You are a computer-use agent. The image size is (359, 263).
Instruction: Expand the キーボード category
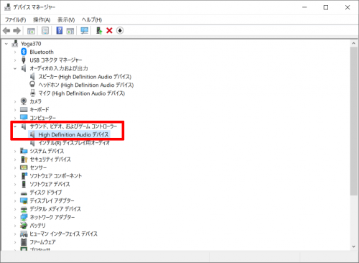(15, 110)
